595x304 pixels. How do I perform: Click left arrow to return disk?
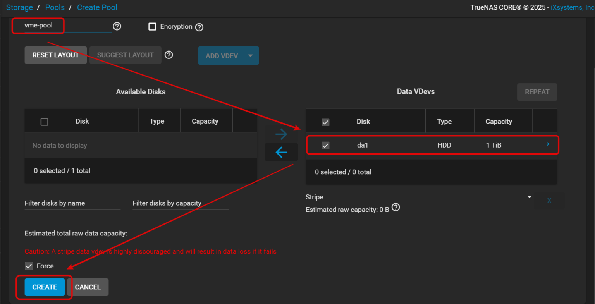[x=281, y=152]
